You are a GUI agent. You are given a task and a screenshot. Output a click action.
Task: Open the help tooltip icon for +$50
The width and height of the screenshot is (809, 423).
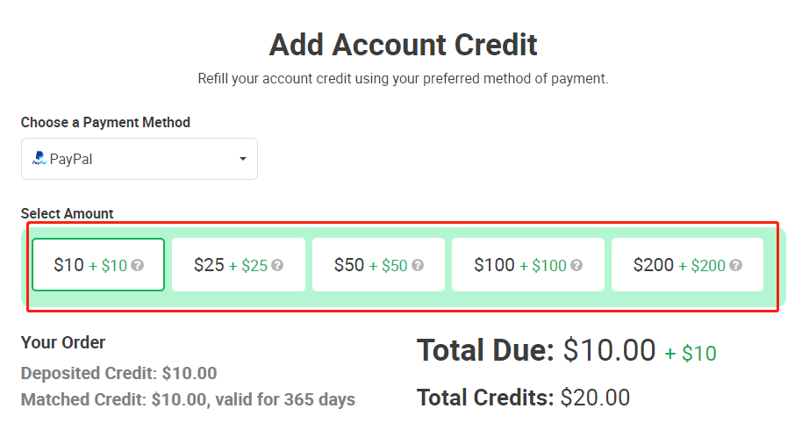(418, 265)
